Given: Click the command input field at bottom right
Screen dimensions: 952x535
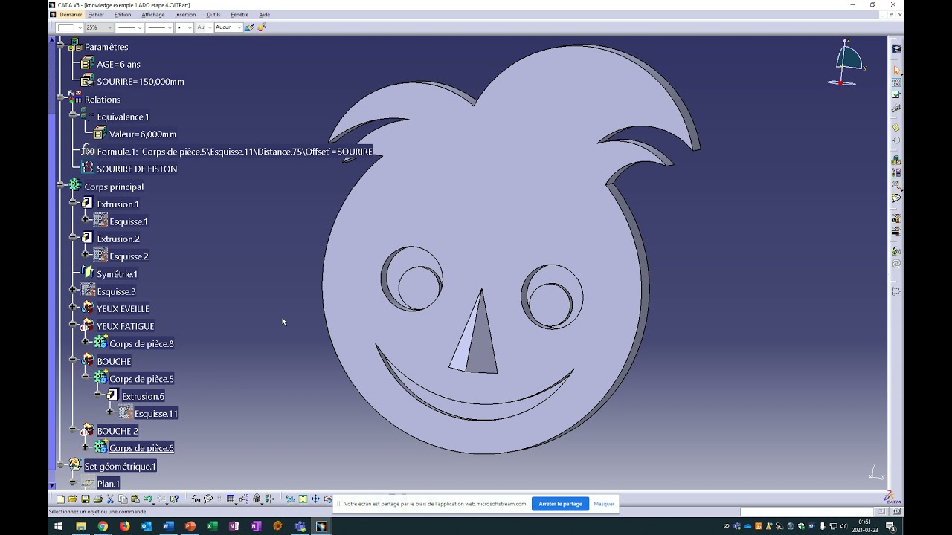Looking at the screenshot, I should 807,511.
